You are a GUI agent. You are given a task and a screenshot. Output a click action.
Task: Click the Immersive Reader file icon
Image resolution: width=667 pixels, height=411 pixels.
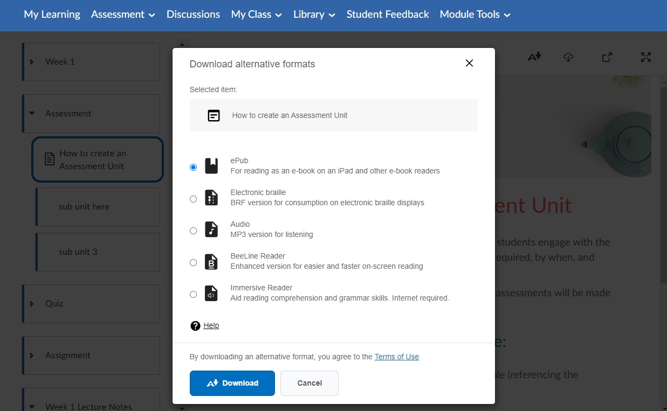click(x=211, y=293)
